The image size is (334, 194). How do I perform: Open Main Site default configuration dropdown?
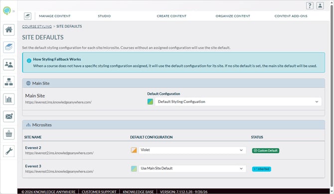pyautogui.click(x=238, y=102)
